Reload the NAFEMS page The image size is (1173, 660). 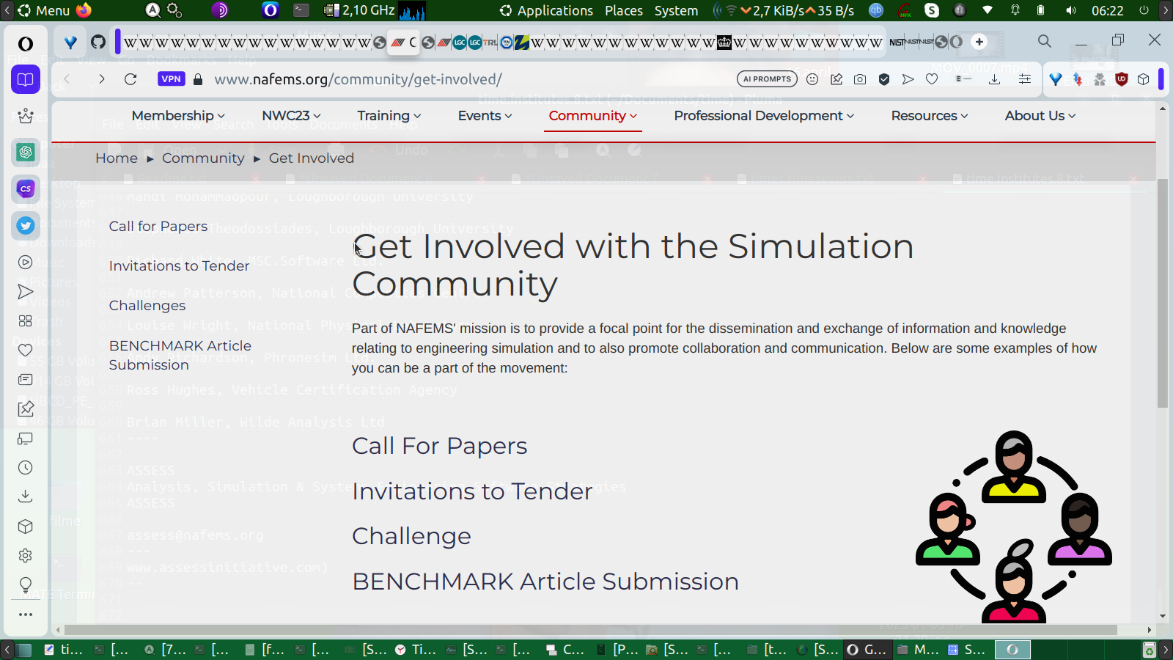130,79
